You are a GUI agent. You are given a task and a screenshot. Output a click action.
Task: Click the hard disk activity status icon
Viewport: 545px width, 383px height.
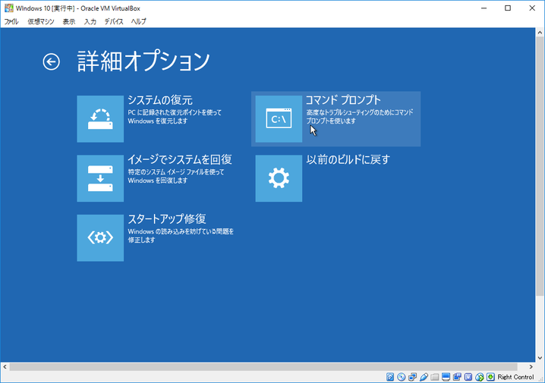click(390, 377)
